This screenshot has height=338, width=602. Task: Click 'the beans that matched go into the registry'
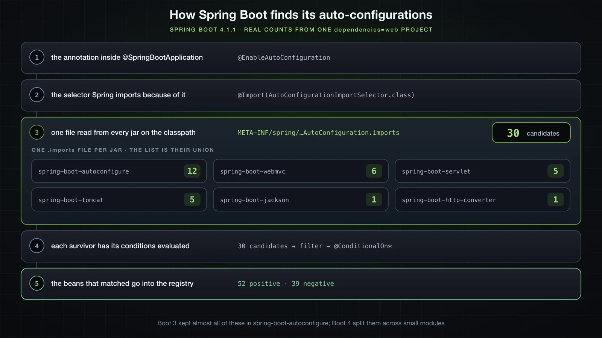(x=122, y=284)
